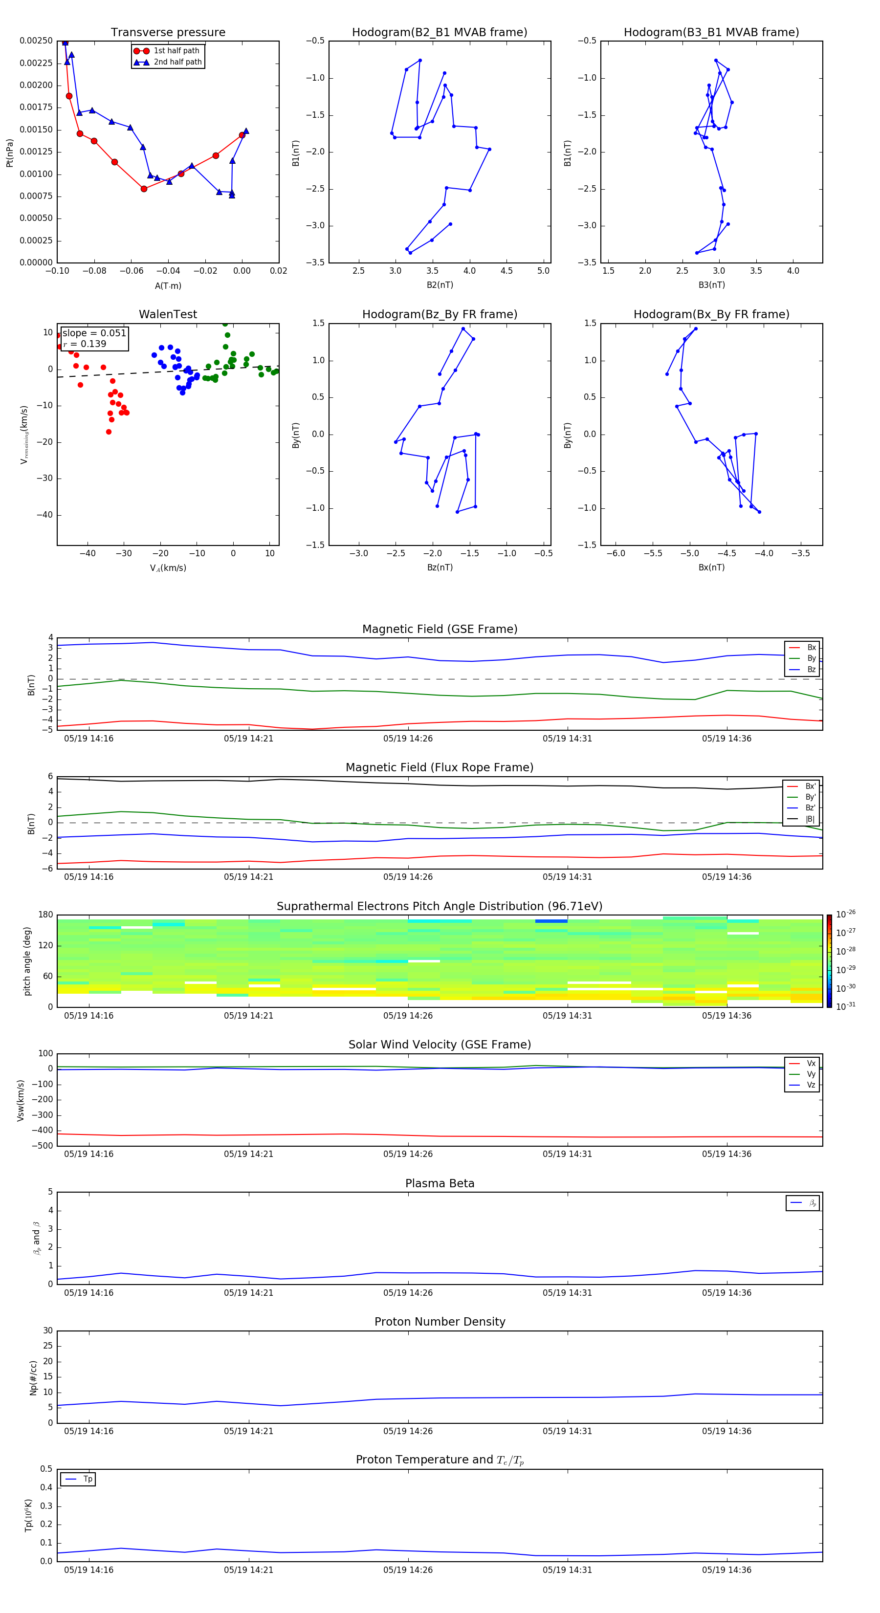Click the 10^-26 colorbar tick label
Image resolution: width=880 pixels, height=1613 pixels.
[846, 914]
